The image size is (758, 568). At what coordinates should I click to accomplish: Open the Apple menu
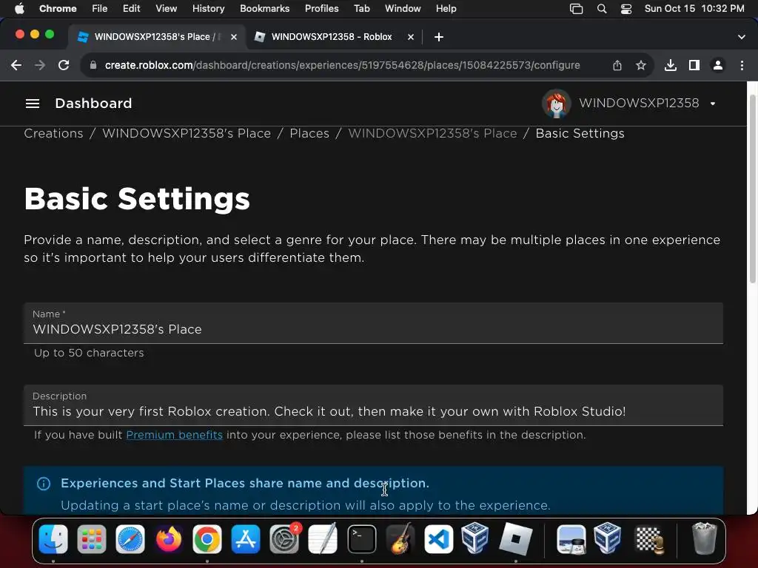(x=19, y=8)
